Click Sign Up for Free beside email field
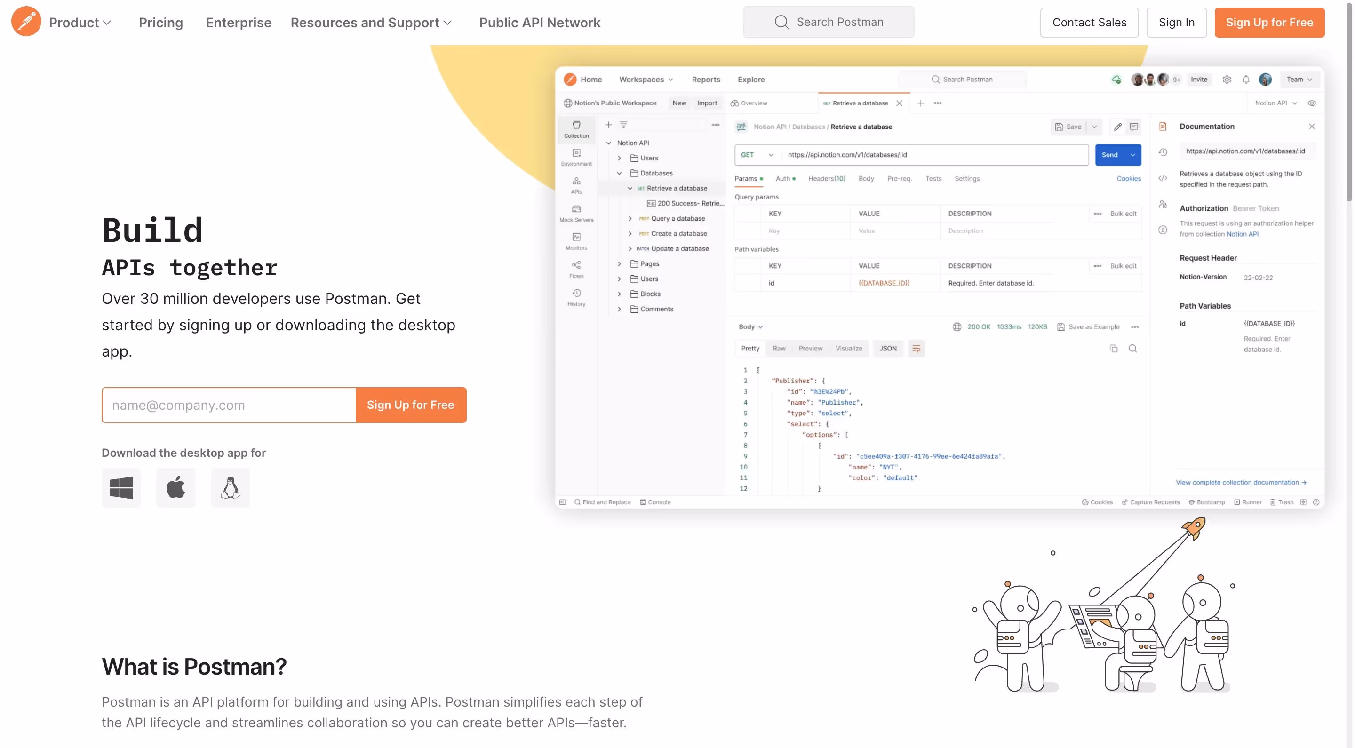1355x748 pixels. [410, 405]
